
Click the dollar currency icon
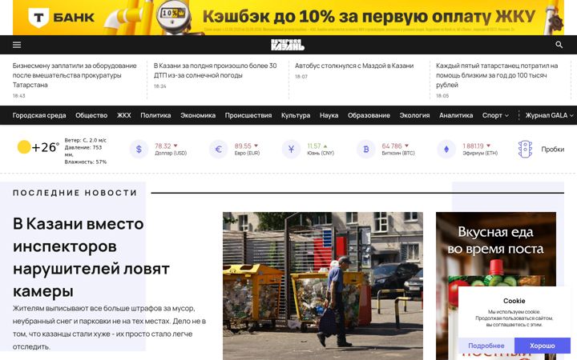click(x=139, y=149)
